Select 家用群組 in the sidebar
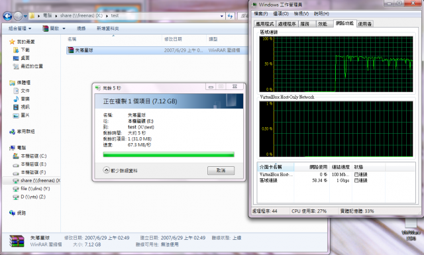 pyautogui.click(x=22, y=131)
